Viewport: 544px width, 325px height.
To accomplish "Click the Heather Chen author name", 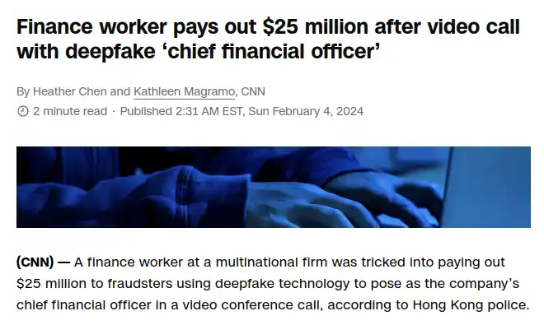I will pos(69,91).
